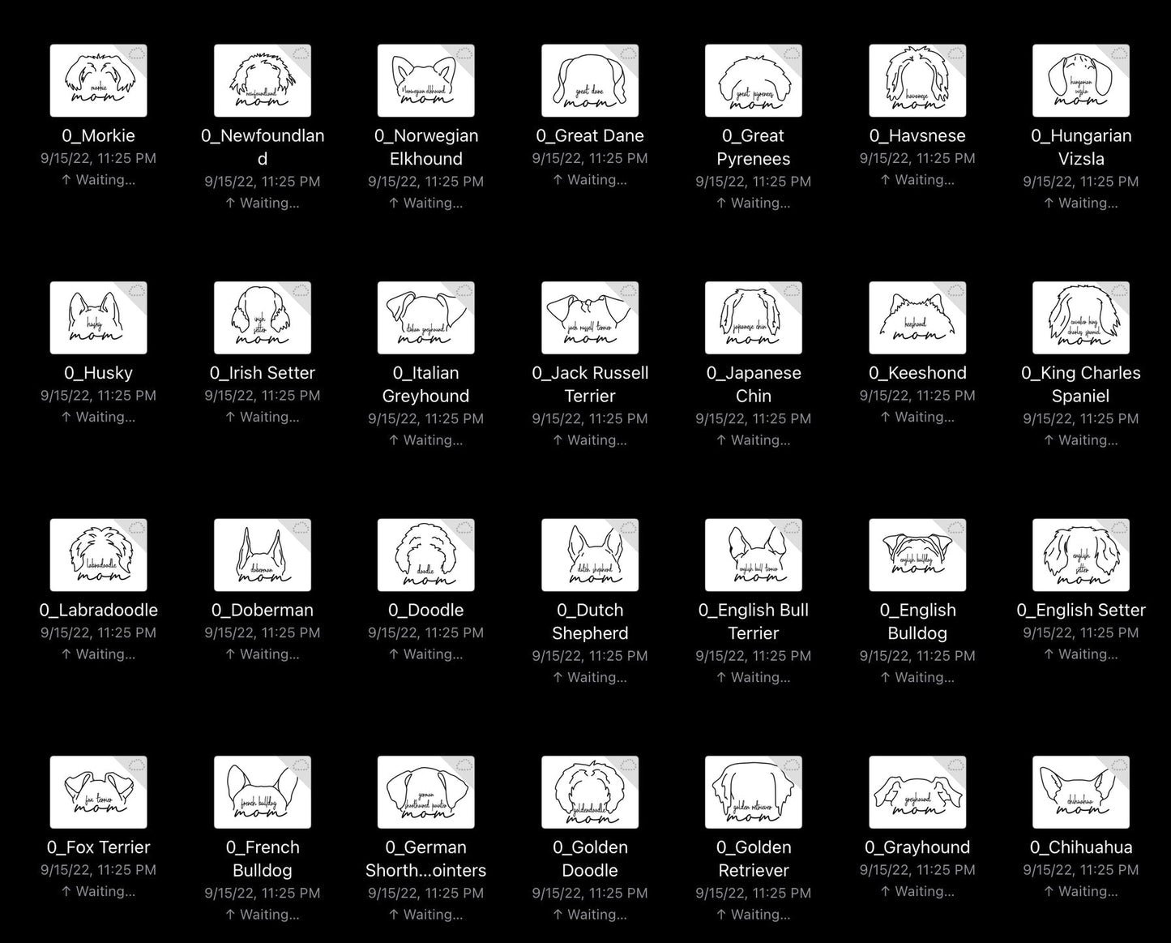Click the 0_Hungarian Vizsla file name
This screenshot has height=943, width=1171.
1080,147
